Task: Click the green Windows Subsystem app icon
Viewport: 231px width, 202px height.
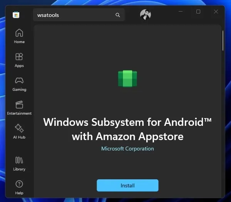Action: coord(127,78)
